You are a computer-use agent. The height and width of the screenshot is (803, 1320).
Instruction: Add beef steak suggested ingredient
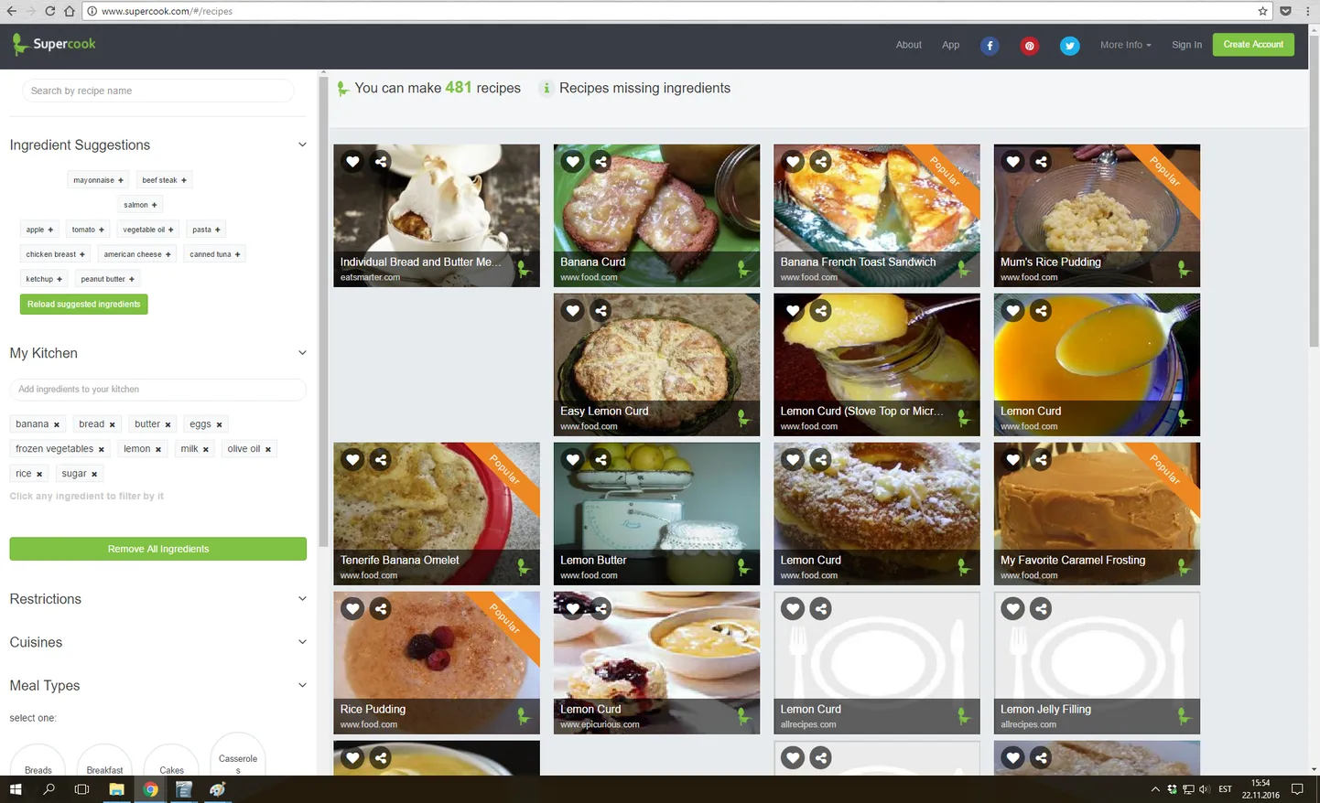pos(164,180)
